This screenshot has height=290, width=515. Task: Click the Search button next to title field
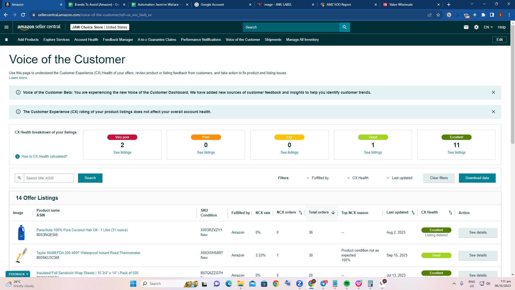point(90,178)
